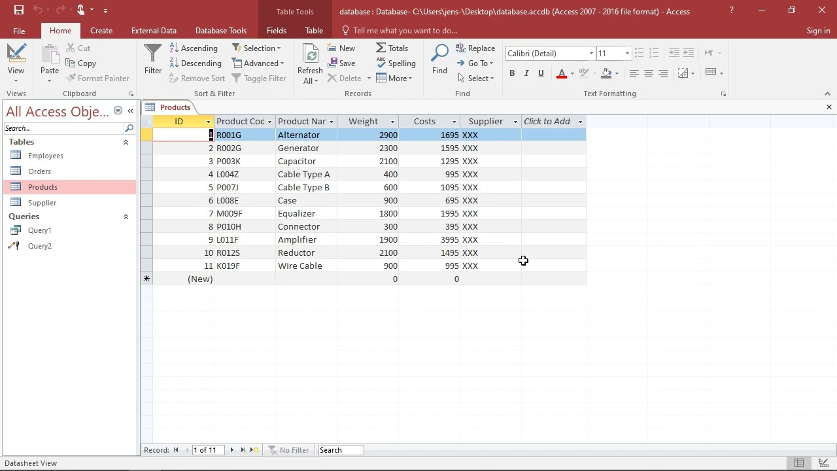This screenshot has height=471, width=837.
Task: Select the Amplifier product name cell
Action: [306, 240]
